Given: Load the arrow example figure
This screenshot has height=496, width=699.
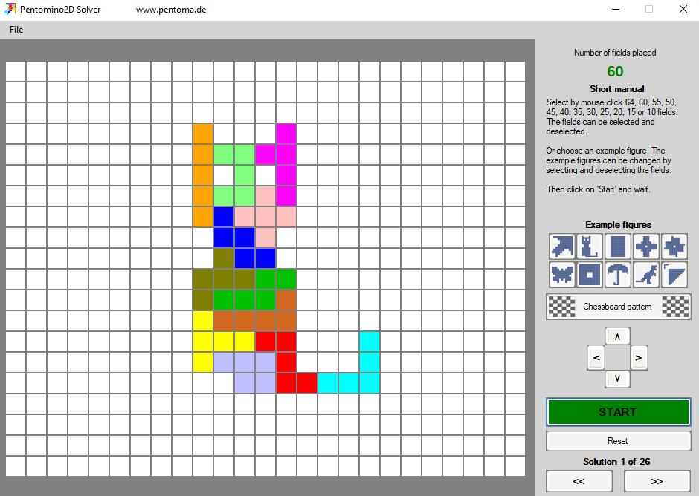Looking at the screenshot, I should point(561,247).
